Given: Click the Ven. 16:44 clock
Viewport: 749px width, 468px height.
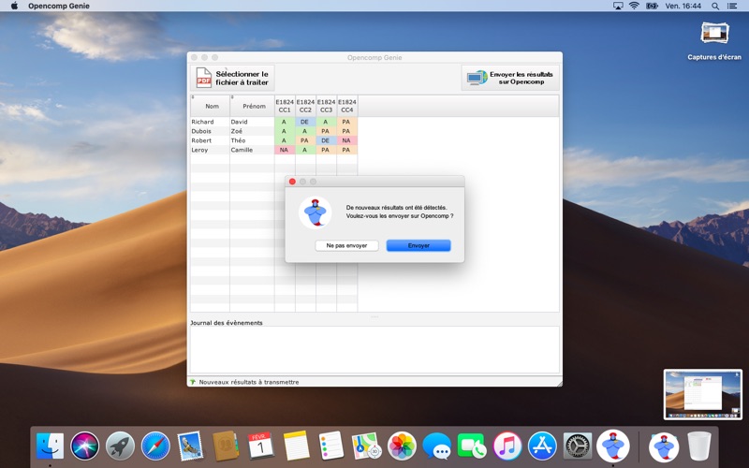Looking at the screenshot, I should pyautogui.click(x=683, y=6).
